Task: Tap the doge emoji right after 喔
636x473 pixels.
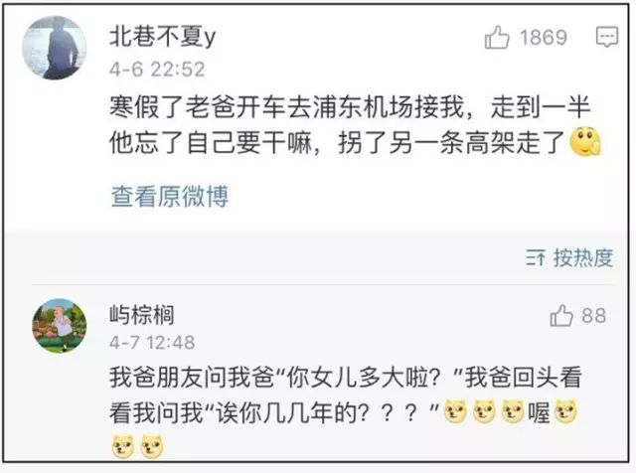Action: tap(565, 411)
